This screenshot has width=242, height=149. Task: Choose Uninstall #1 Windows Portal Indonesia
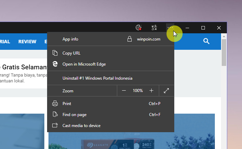tap(111, 78)
